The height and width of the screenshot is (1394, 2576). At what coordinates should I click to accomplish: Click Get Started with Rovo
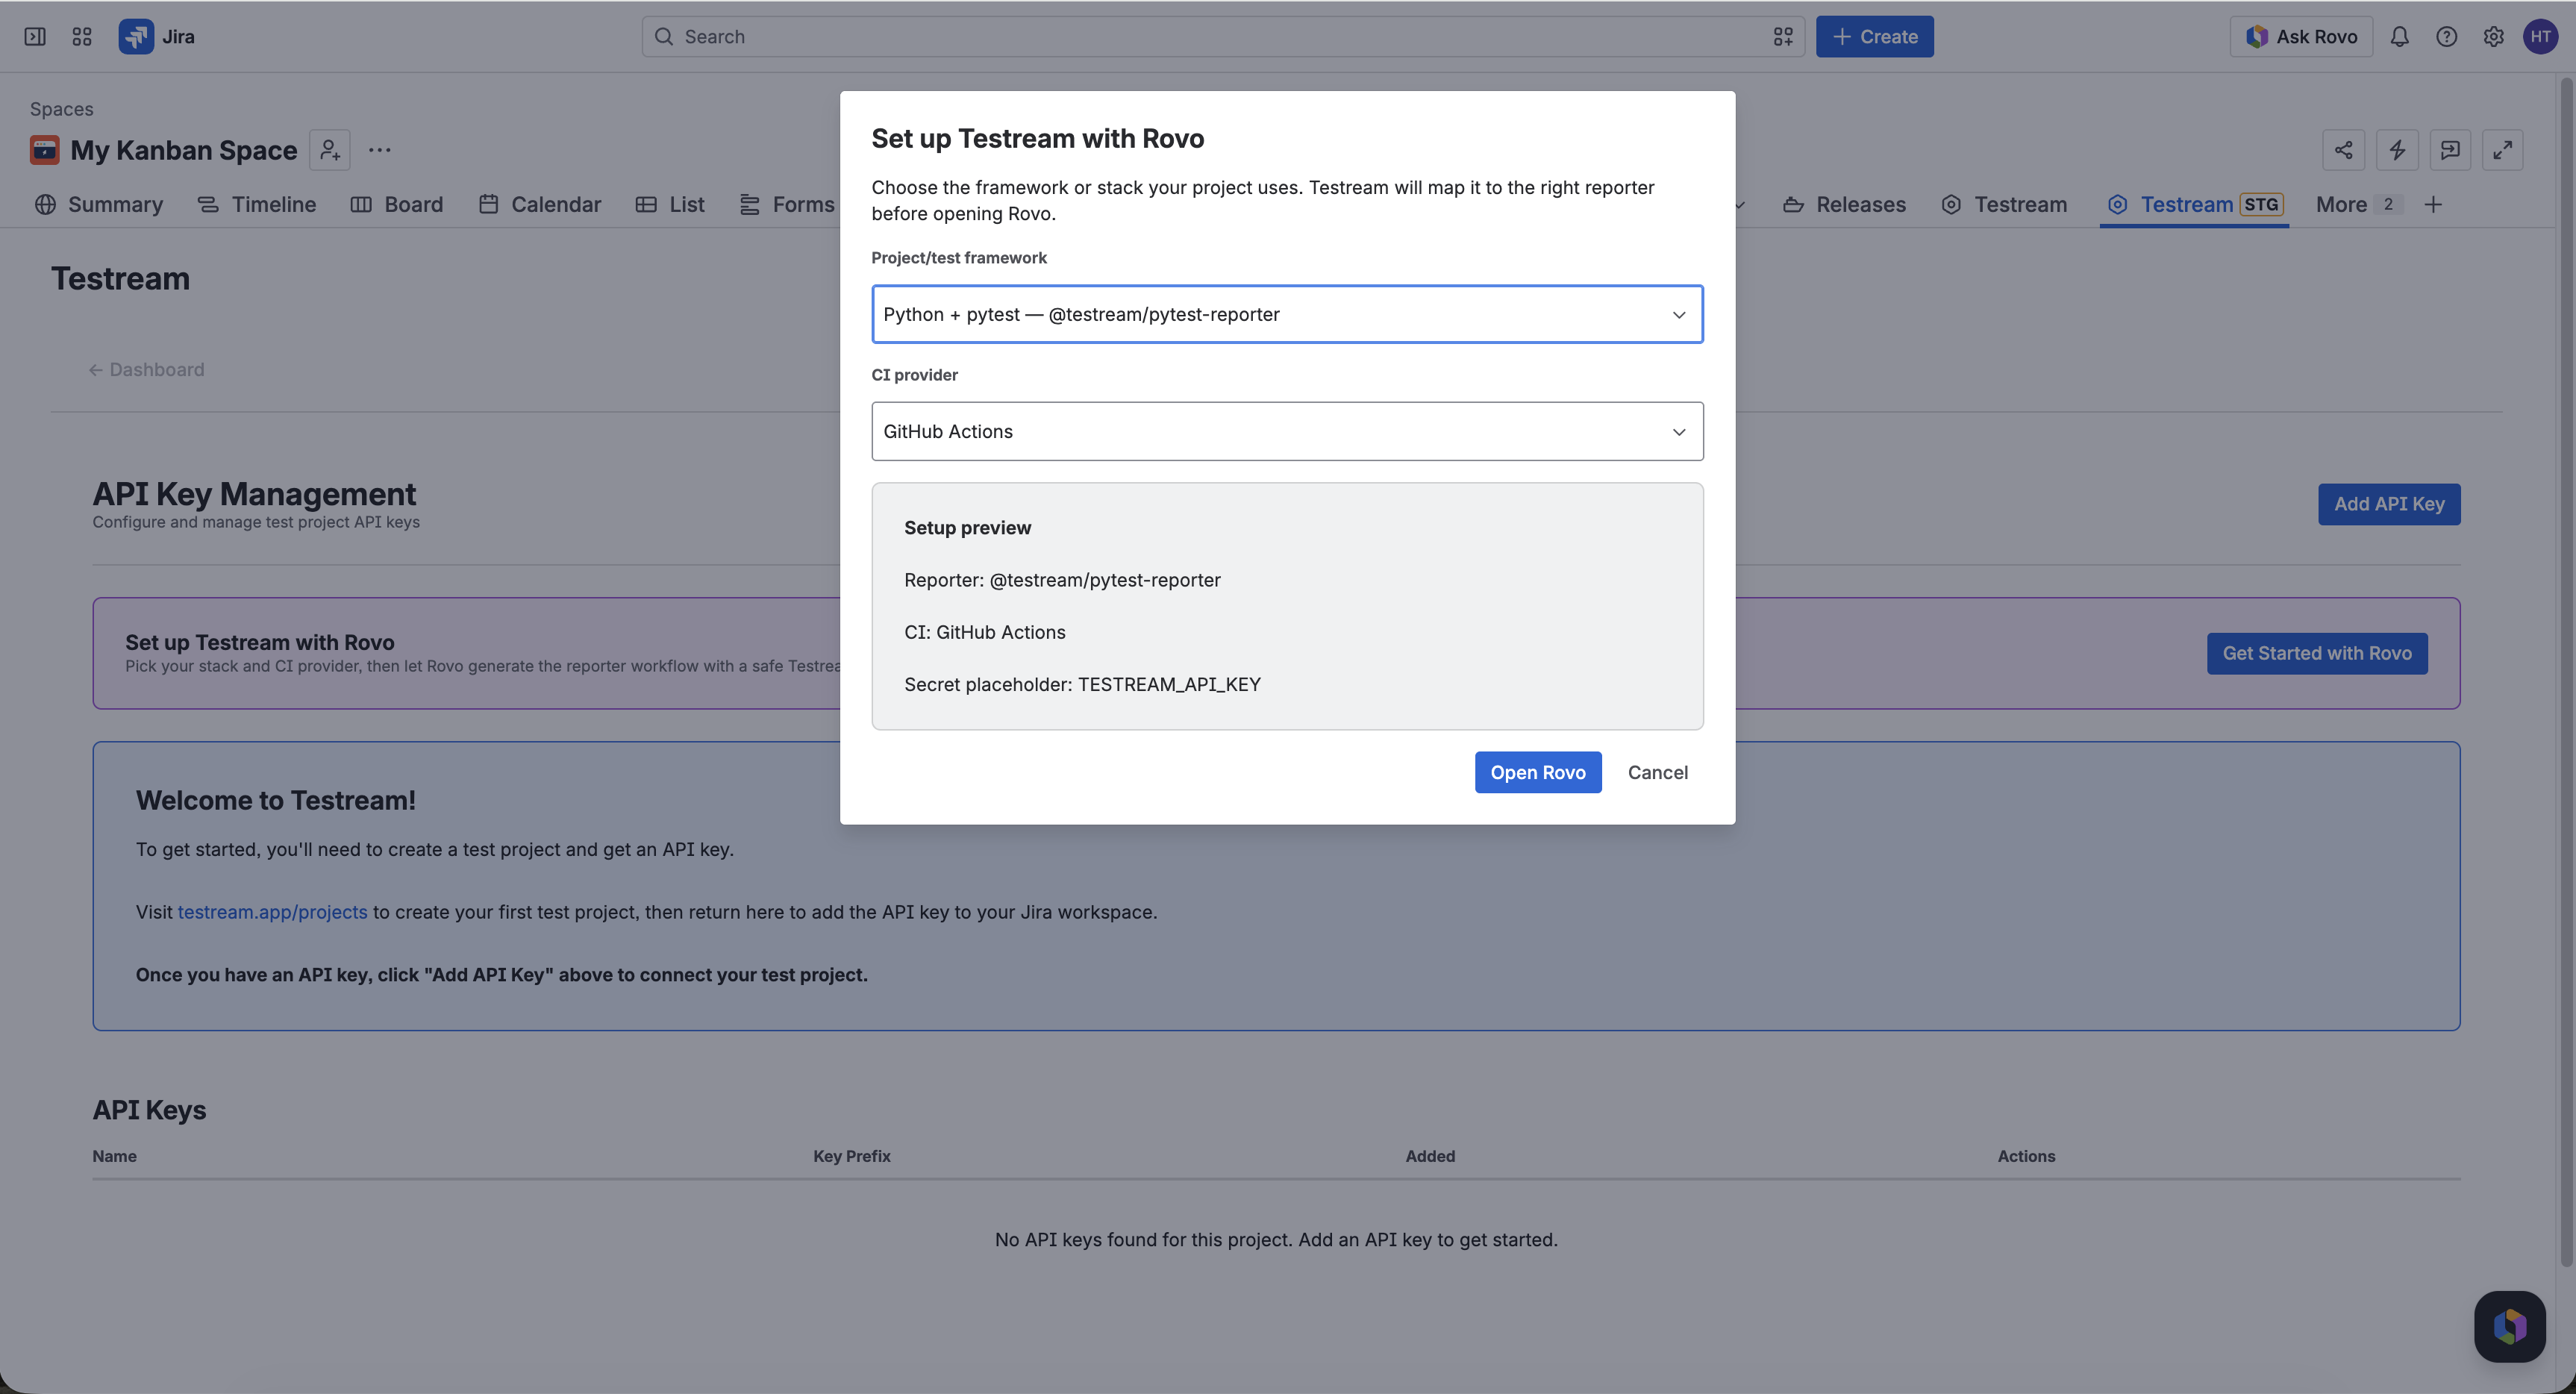click(x=2316, y=654)
